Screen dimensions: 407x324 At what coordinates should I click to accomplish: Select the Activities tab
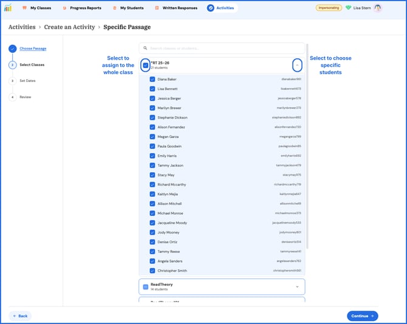coord(221,8)
